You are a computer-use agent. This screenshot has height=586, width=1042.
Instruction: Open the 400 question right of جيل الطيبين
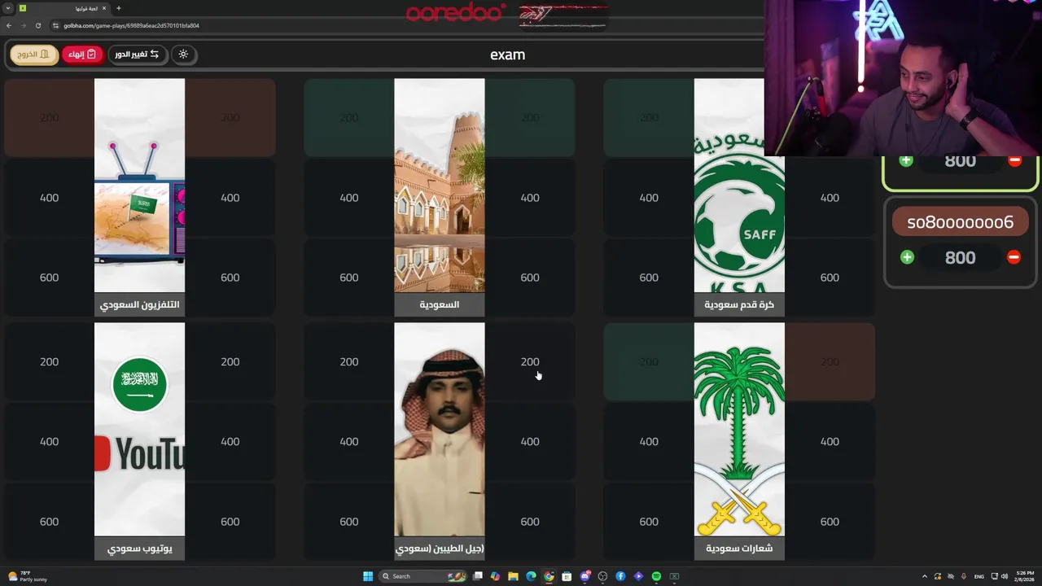coord(530,442)
